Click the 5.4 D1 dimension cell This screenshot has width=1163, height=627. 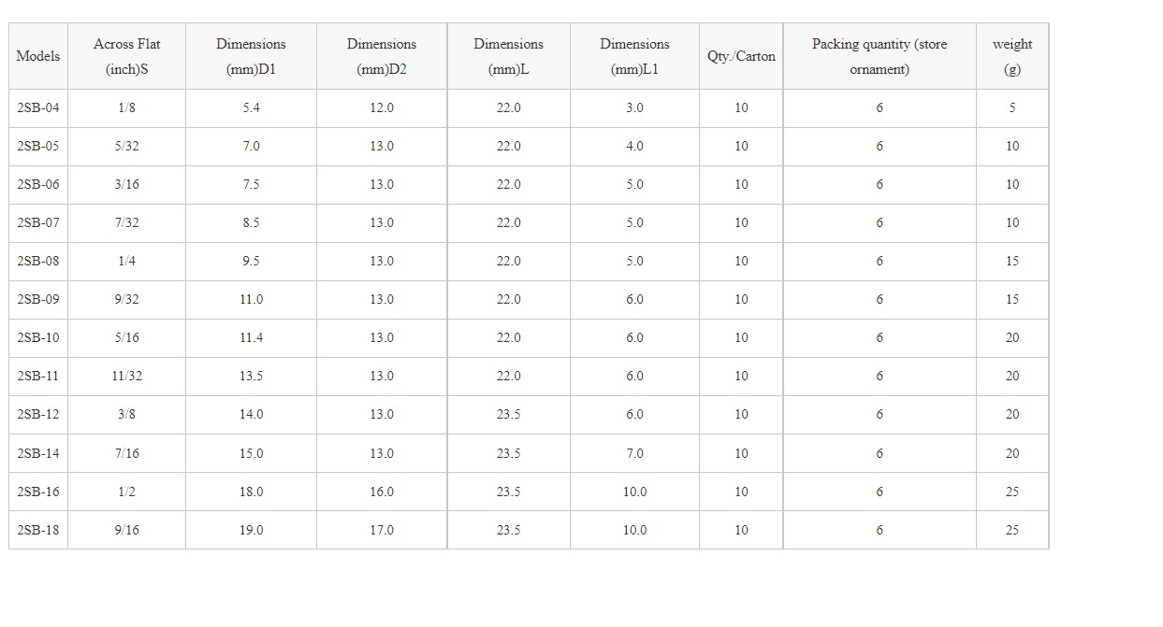[x=251, y=107]
